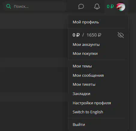Click the slash separator between balances

(83, 35)
